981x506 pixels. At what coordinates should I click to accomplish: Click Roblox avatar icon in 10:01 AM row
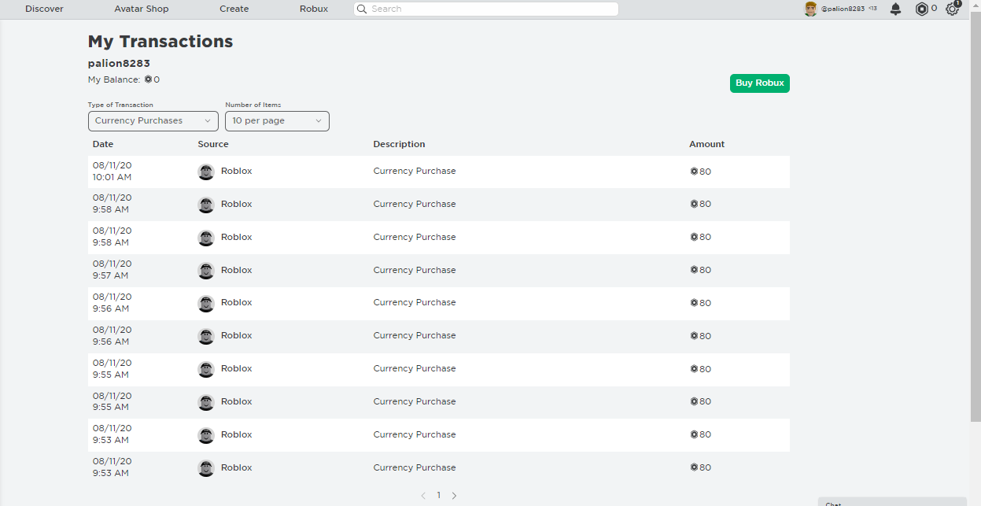pyautogui.click(x=206, y=172)
